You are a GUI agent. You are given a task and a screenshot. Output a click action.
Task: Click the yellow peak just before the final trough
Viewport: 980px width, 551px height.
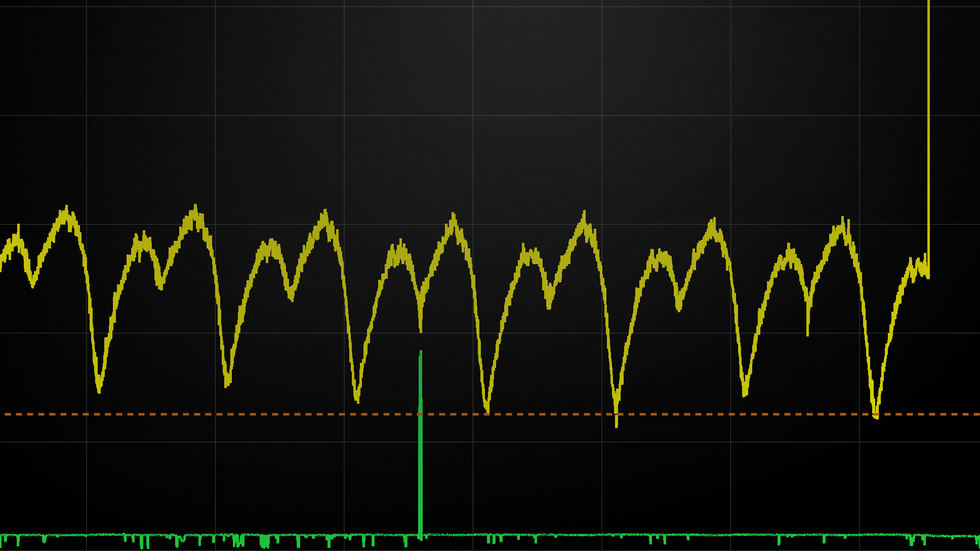point(842,224)
